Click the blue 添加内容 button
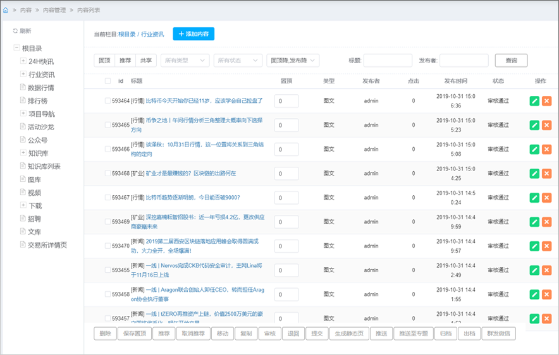 tap(193, 34)
